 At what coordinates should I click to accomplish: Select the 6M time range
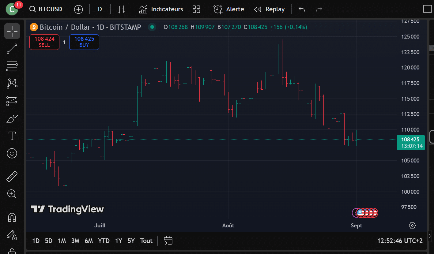(x=89, y=241)
